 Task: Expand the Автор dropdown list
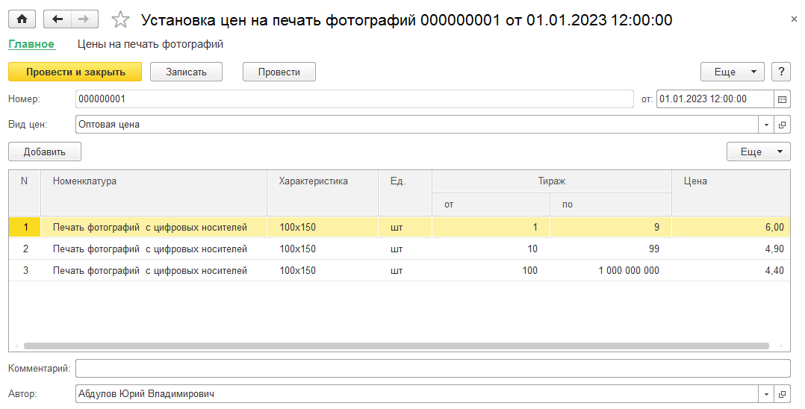tap(767, 394)
